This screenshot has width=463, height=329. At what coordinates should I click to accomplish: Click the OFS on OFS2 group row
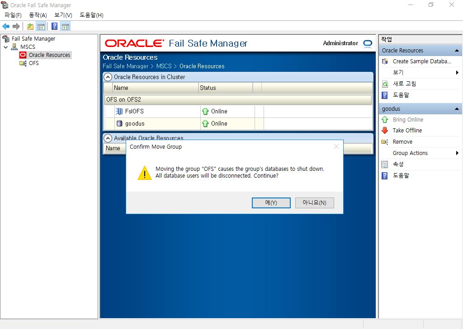tap(238, 100)
